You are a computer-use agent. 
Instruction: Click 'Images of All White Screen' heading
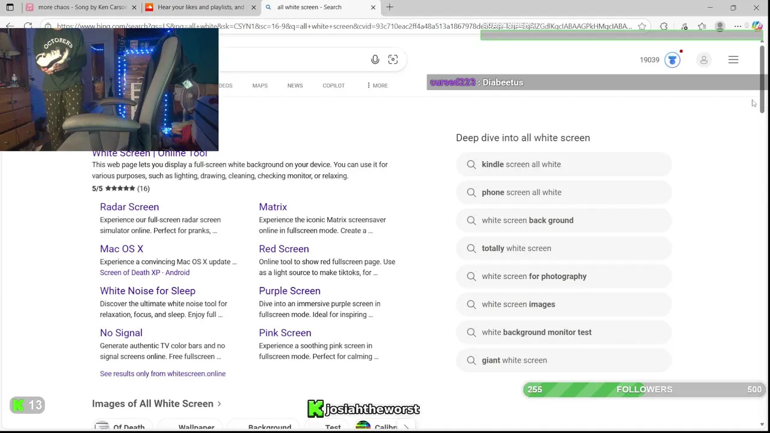point(153,404)
